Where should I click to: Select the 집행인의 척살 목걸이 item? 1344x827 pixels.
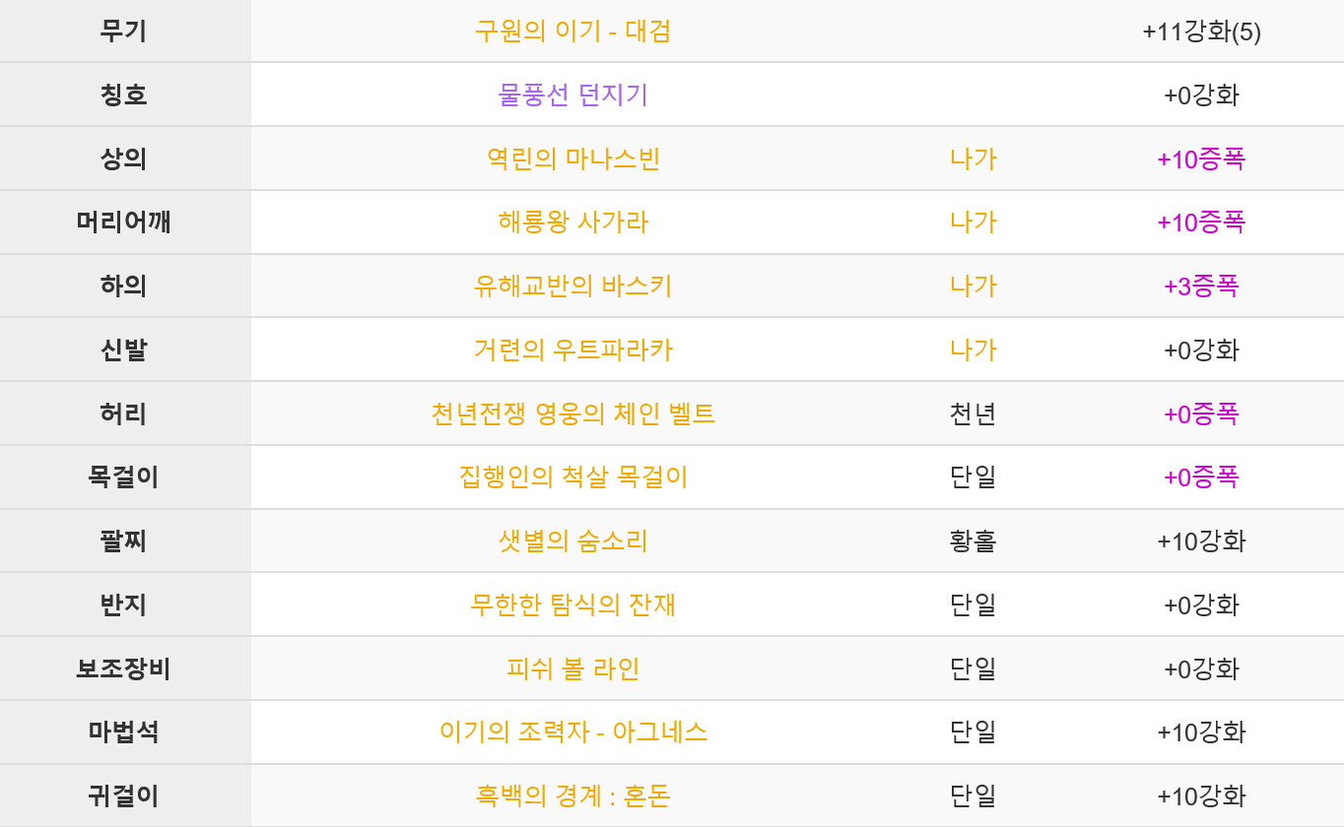click(x=573, y=477)
